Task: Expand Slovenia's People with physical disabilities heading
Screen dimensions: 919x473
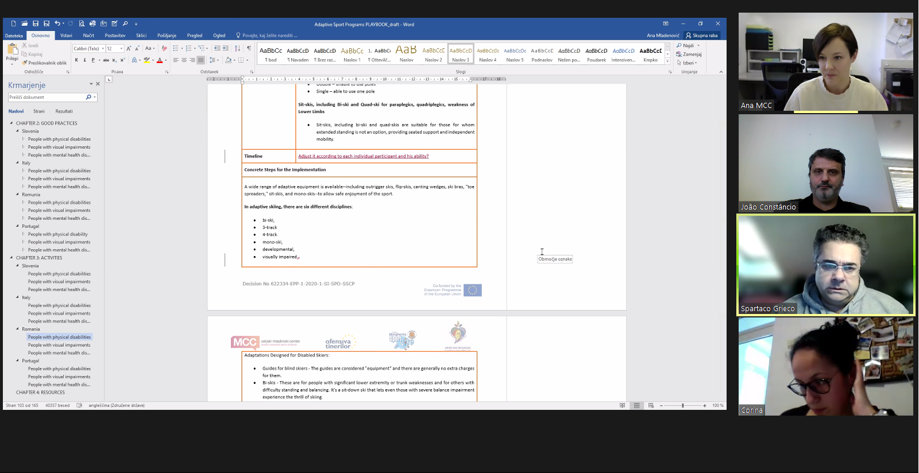Action: click(24, 139)
